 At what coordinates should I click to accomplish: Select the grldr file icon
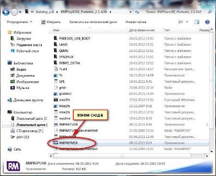[x=56, y=88]
